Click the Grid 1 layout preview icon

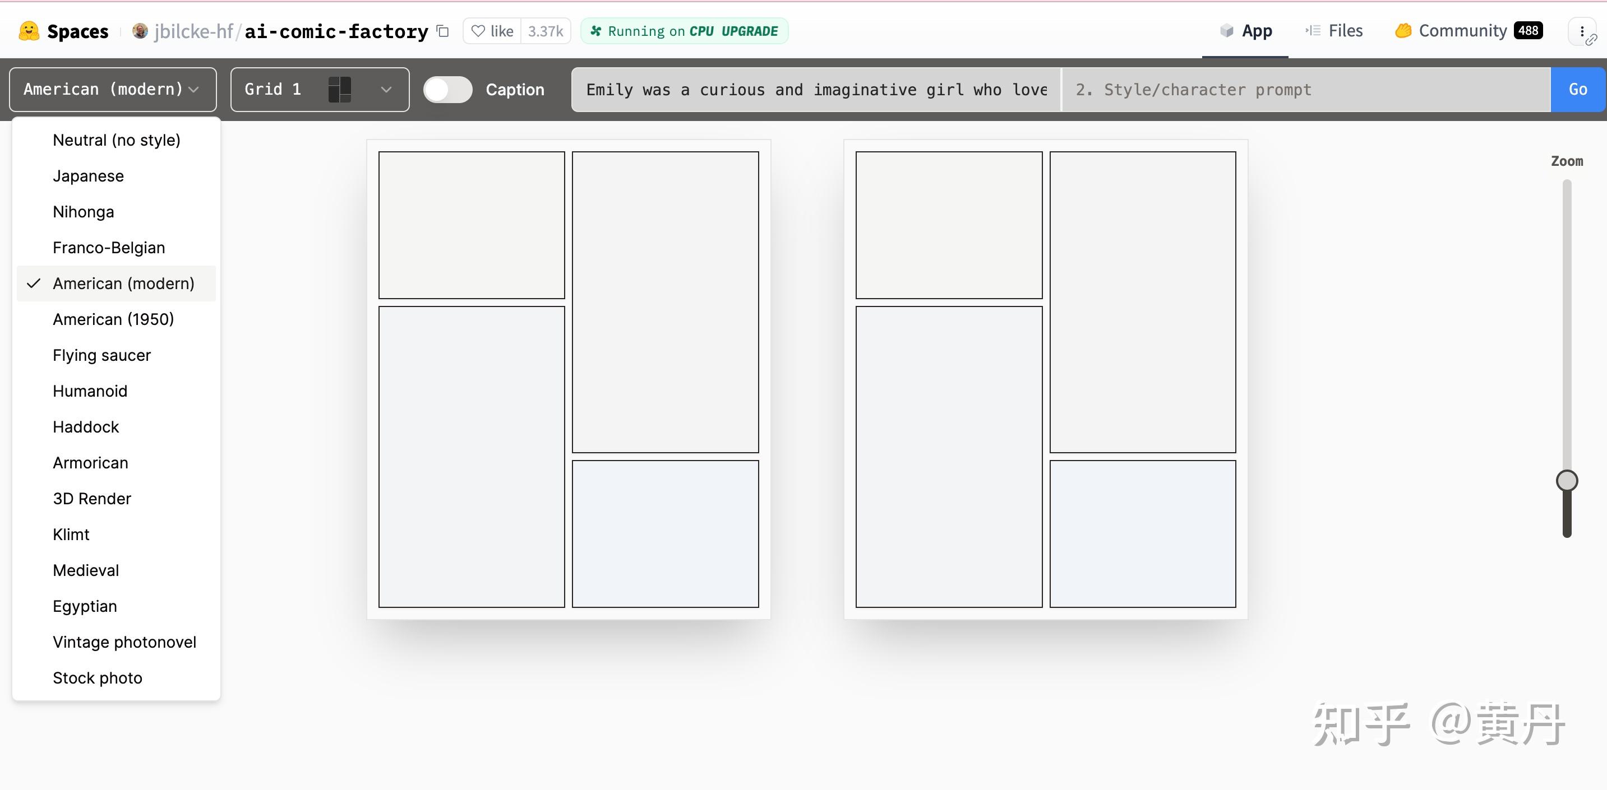[339, 90]
